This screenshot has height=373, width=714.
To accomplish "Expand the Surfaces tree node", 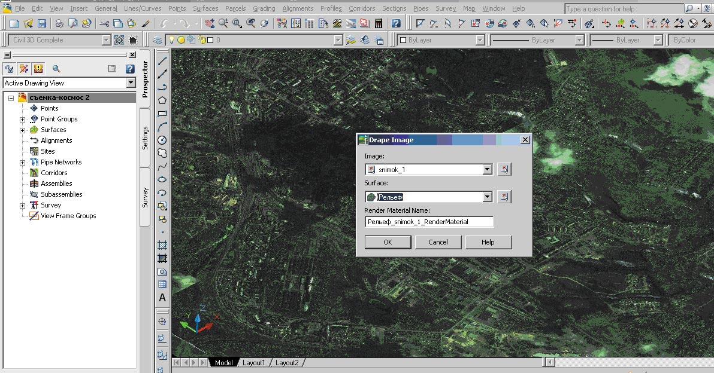I will click(x=22, y=130).
